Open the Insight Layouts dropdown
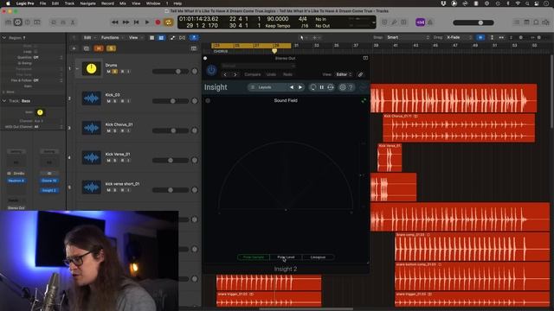This screenshot has width=554, height=311. click(x=266, y=87)
